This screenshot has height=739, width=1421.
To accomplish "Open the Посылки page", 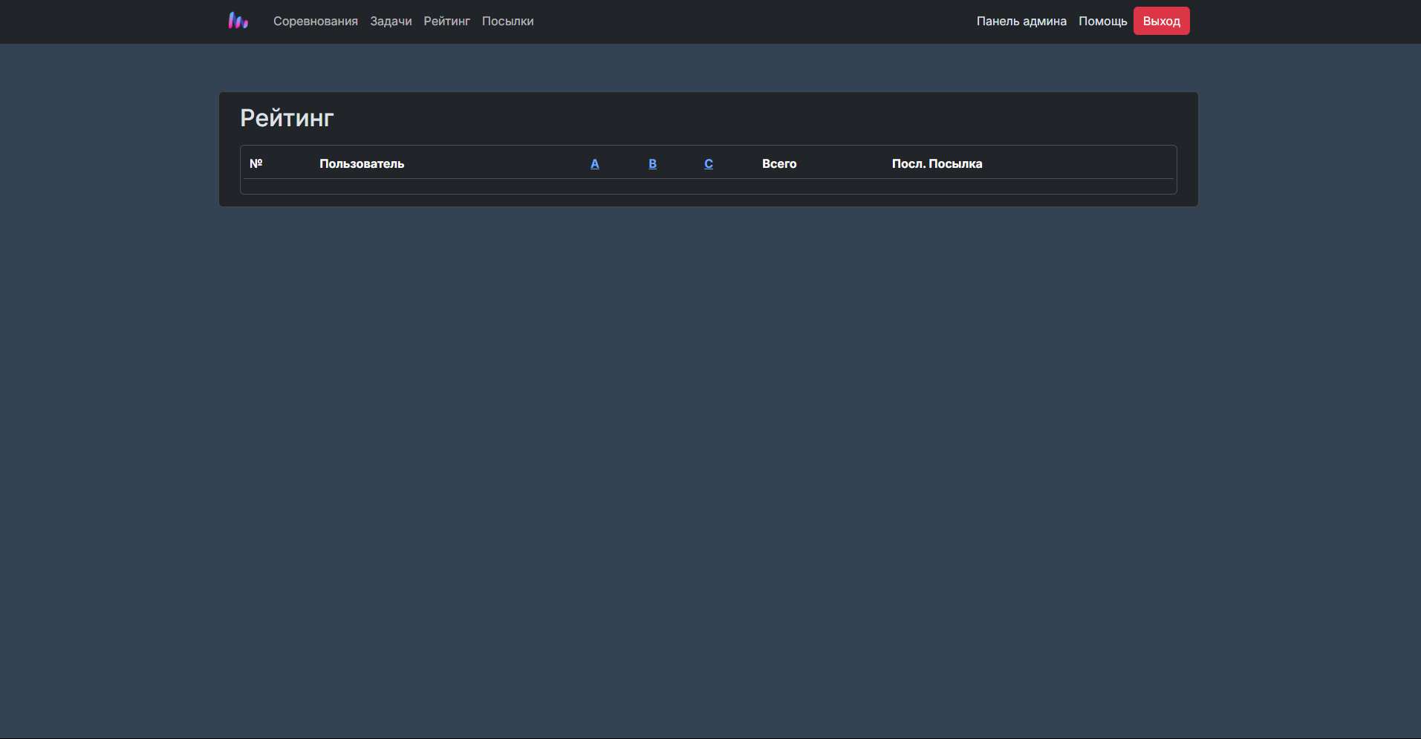I will (x=507, y=22).
